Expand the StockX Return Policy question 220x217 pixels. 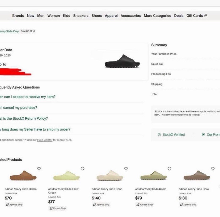[x=24, y=119]
